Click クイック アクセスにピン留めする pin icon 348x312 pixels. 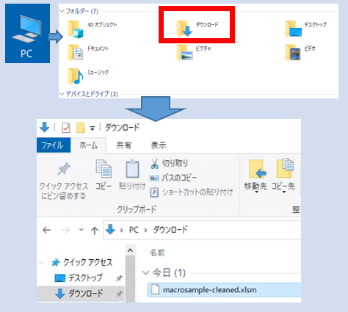click(64, 169)
